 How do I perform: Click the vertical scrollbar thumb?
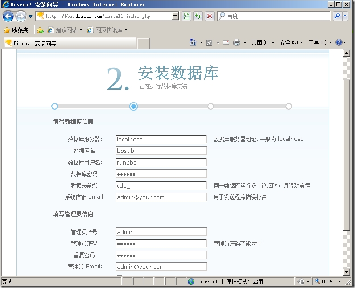(x=347, y=155)
